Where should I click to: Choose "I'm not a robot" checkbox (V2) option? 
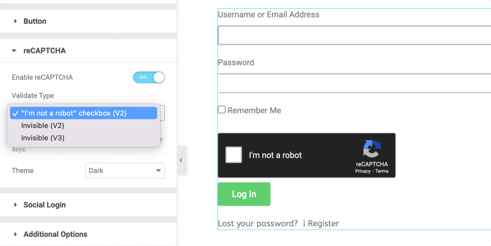click(x=74, y=113)
